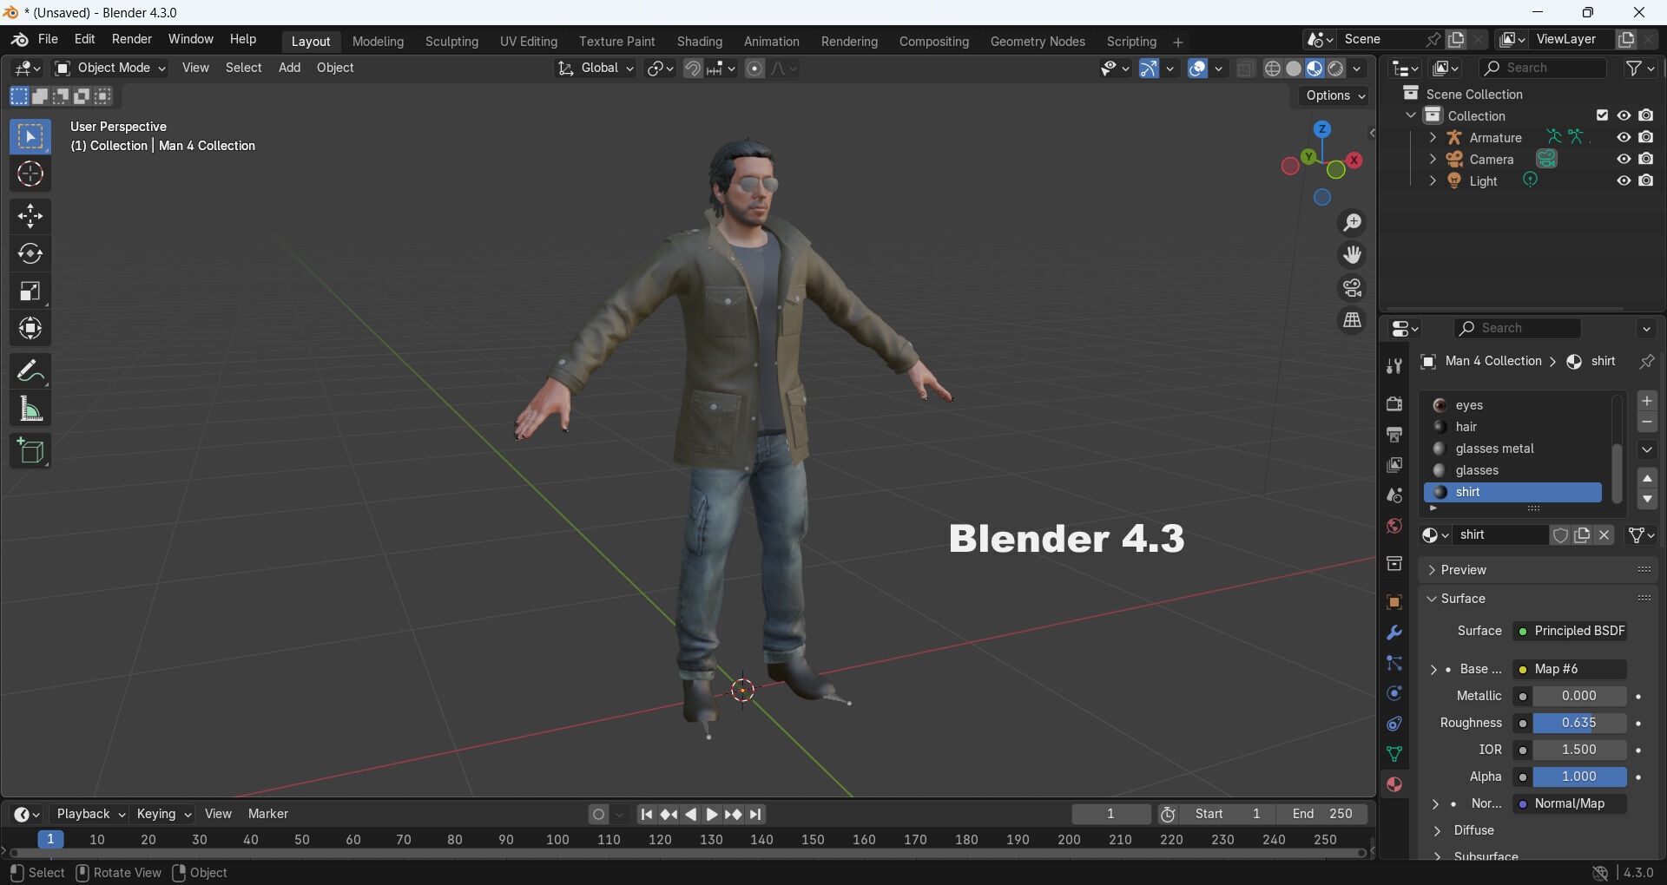Image resolution: width=1667 pixels, height=885 pixels.
Task: Toggle X-ray mode
Action: [x=1245, y=69]
